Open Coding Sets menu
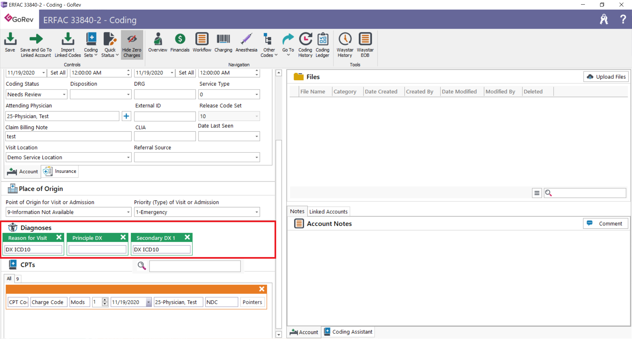The height and width of the screenshot is (339, 632). [x=91, y=45]
